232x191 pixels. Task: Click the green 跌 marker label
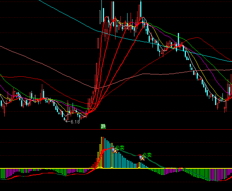click(103, 126)
